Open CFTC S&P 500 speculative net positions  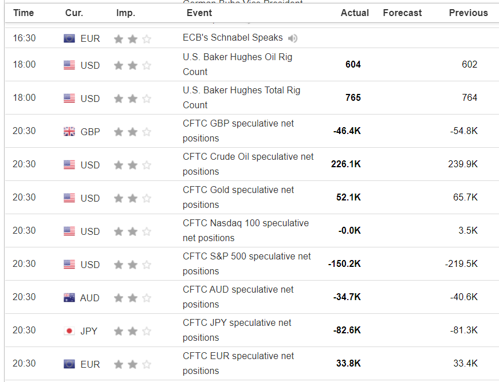click(247, 263)
